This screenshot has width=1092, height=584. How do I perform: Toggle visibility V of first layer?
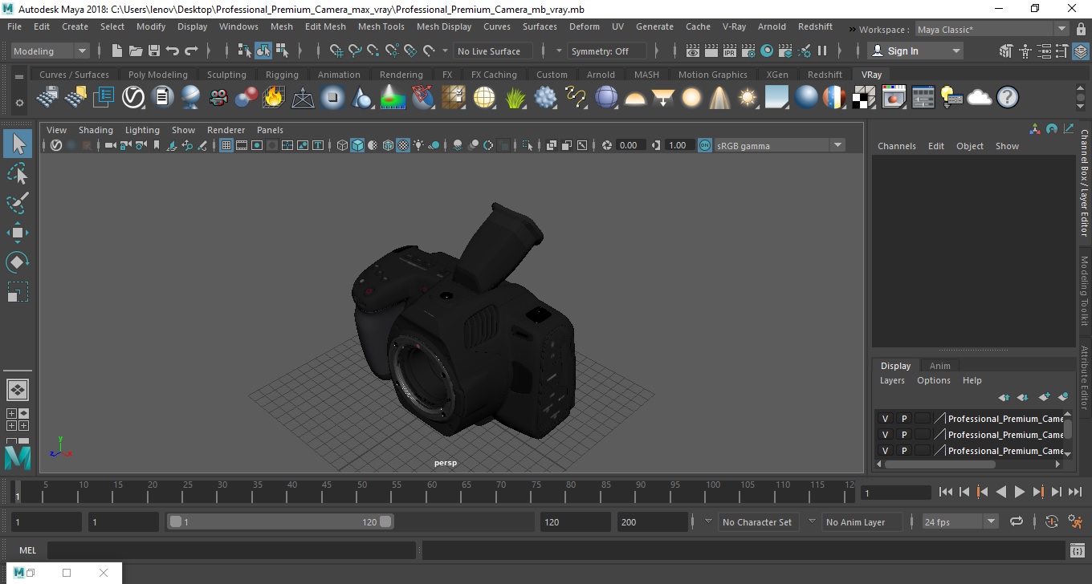tap(886, 419)
